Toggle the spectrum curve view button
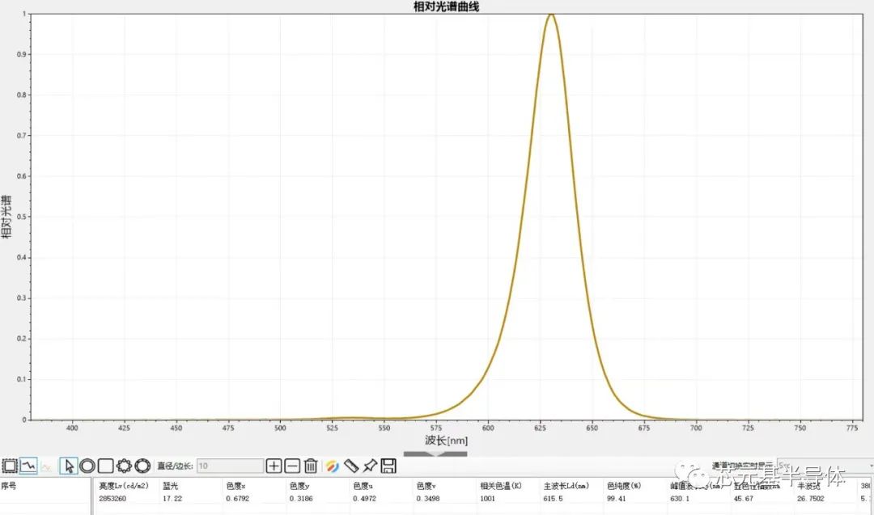The height and width of the screenshot is (515, 874). pos(28,466)
